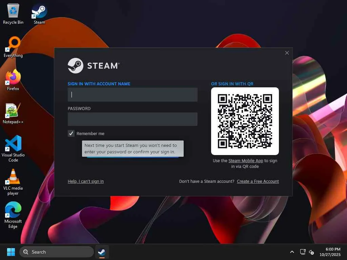Select the Visual Studio Code desktop icon
This screenshot has width=347, height=260.
[13, 149]
